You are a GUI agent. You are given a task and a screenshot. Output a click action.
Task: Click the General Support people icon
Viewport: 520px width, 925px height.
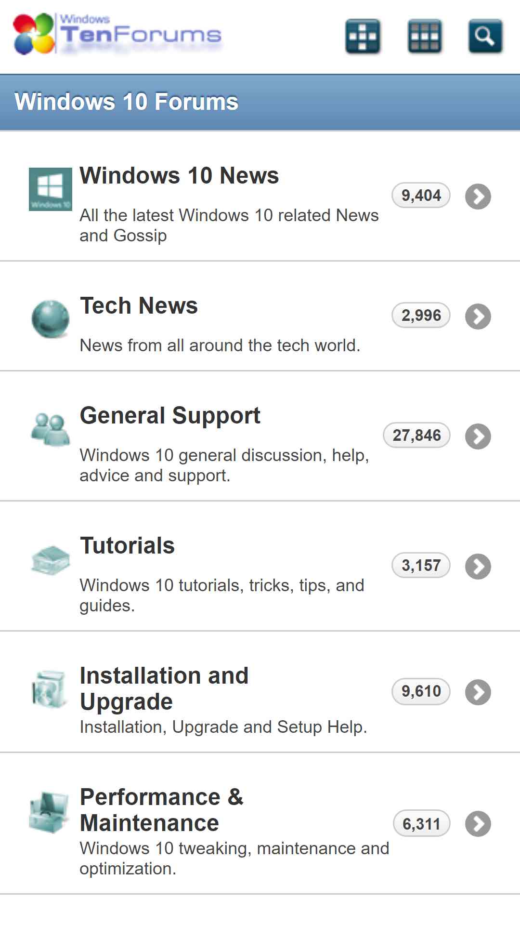51,429
